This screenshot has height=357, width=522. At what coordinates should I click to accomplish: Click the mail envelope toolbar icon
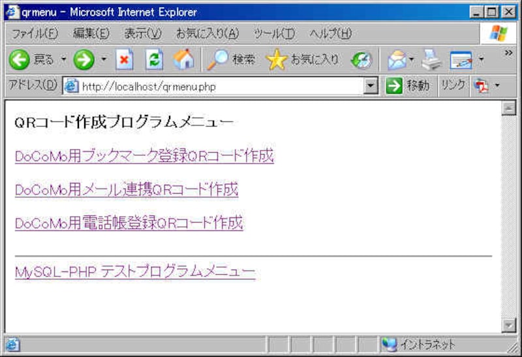397,60
